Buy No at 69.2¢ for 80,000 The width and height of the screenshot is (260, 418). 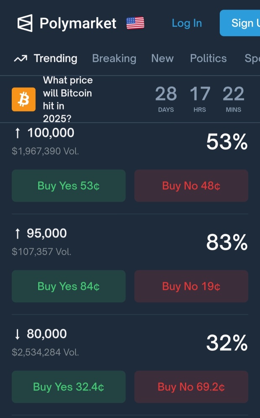tap(191, 387)
